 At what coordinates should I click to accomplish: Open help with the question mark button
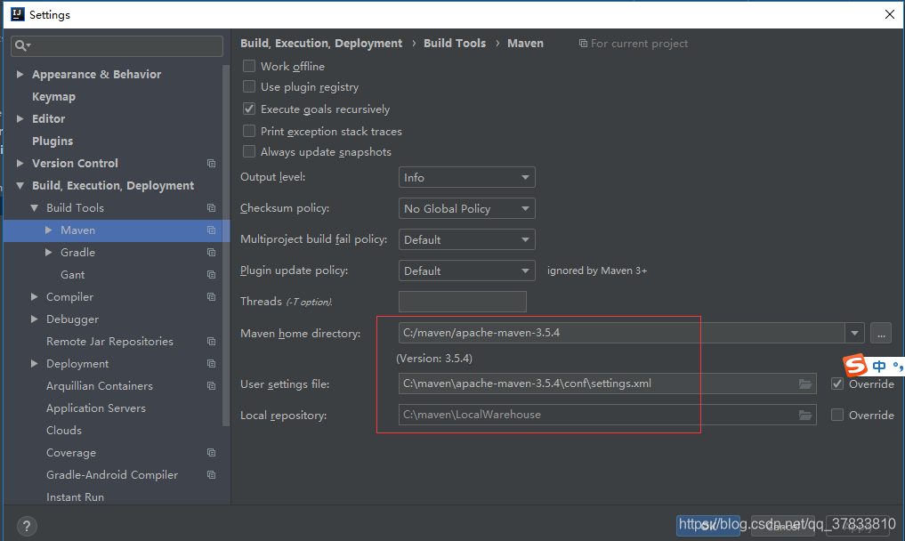pyautogui.click(x=27, y=526)
